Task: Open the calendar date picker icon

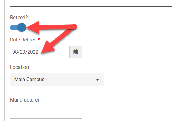Action: click(76, 52)
